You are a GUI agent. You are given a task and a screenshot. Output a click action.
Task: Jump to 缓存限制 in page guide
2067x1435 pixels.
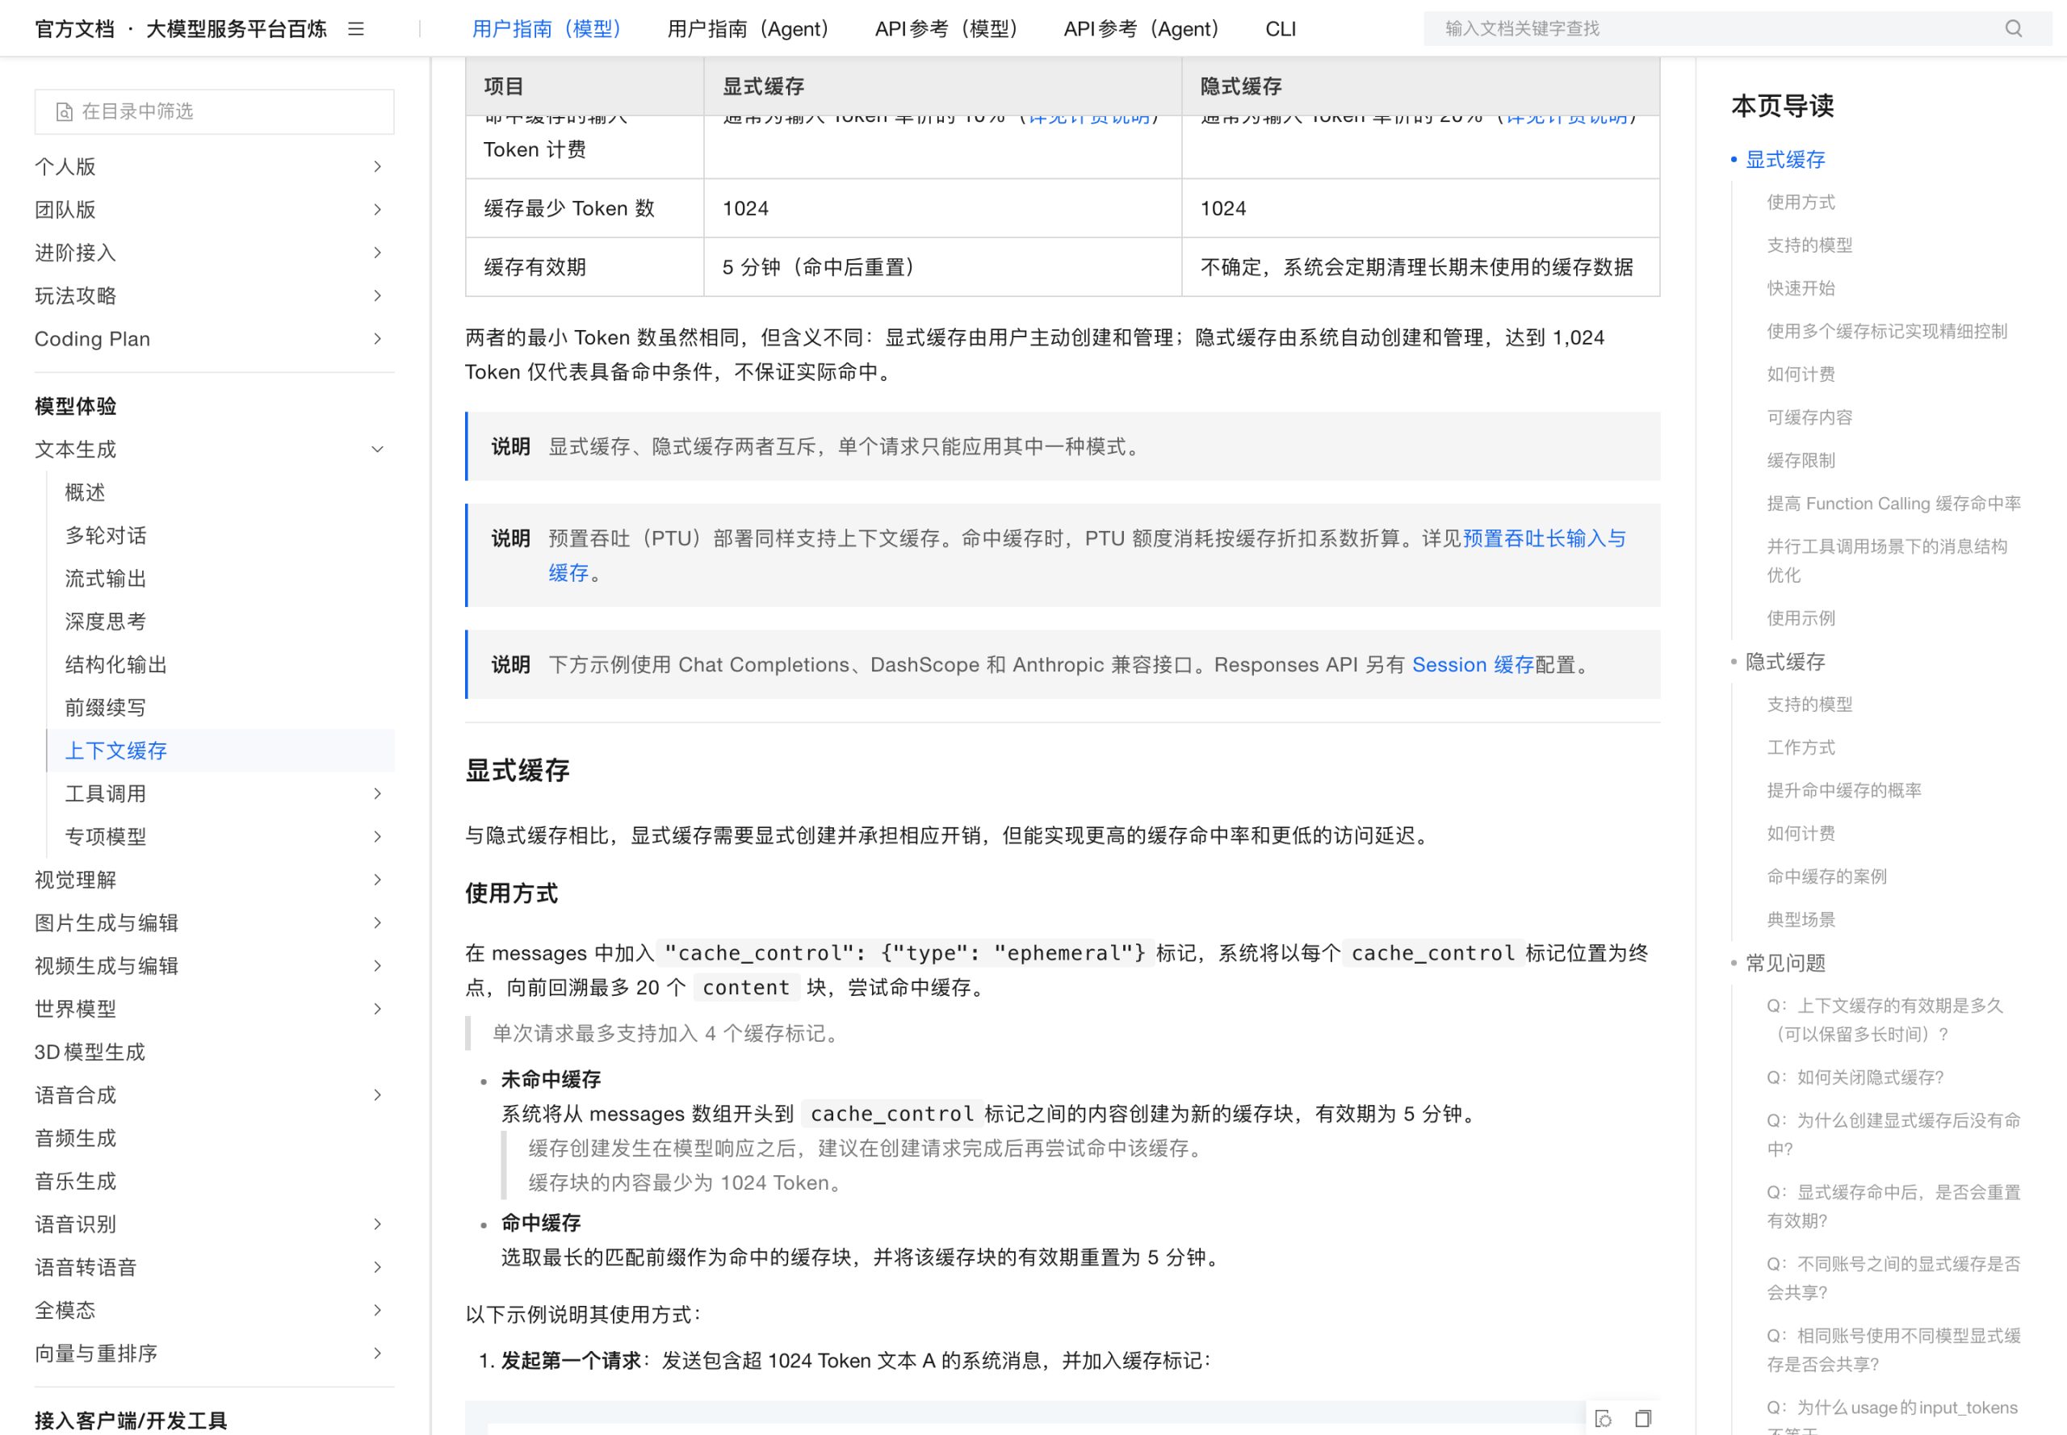[x=1801, y=460]
